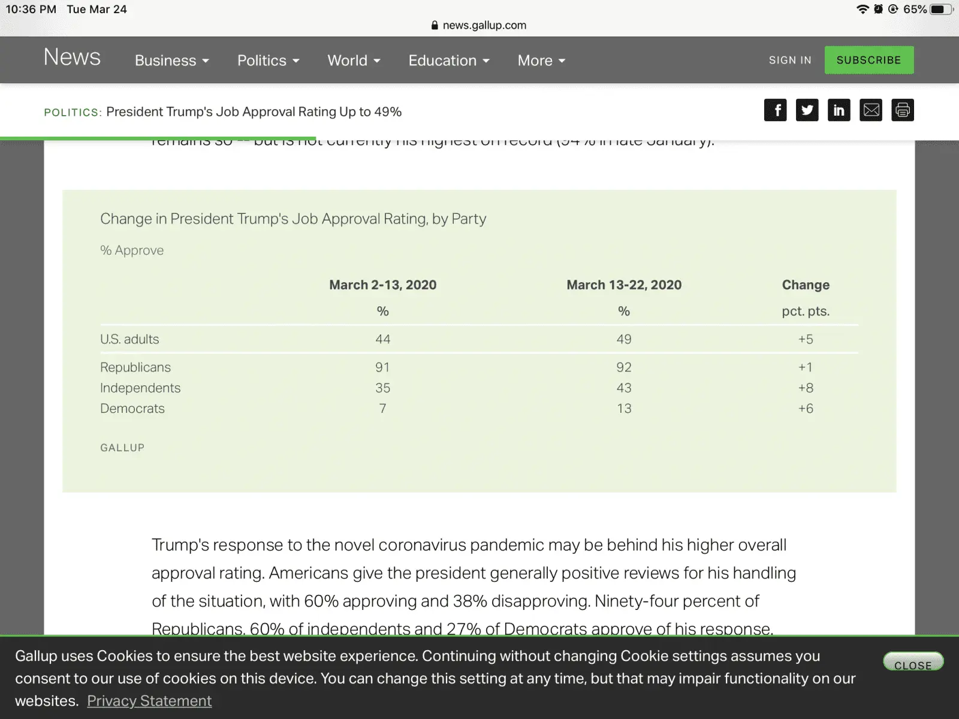Click the POLITICS section label
The image size is (959, 719).
click(x=72, y=113)
